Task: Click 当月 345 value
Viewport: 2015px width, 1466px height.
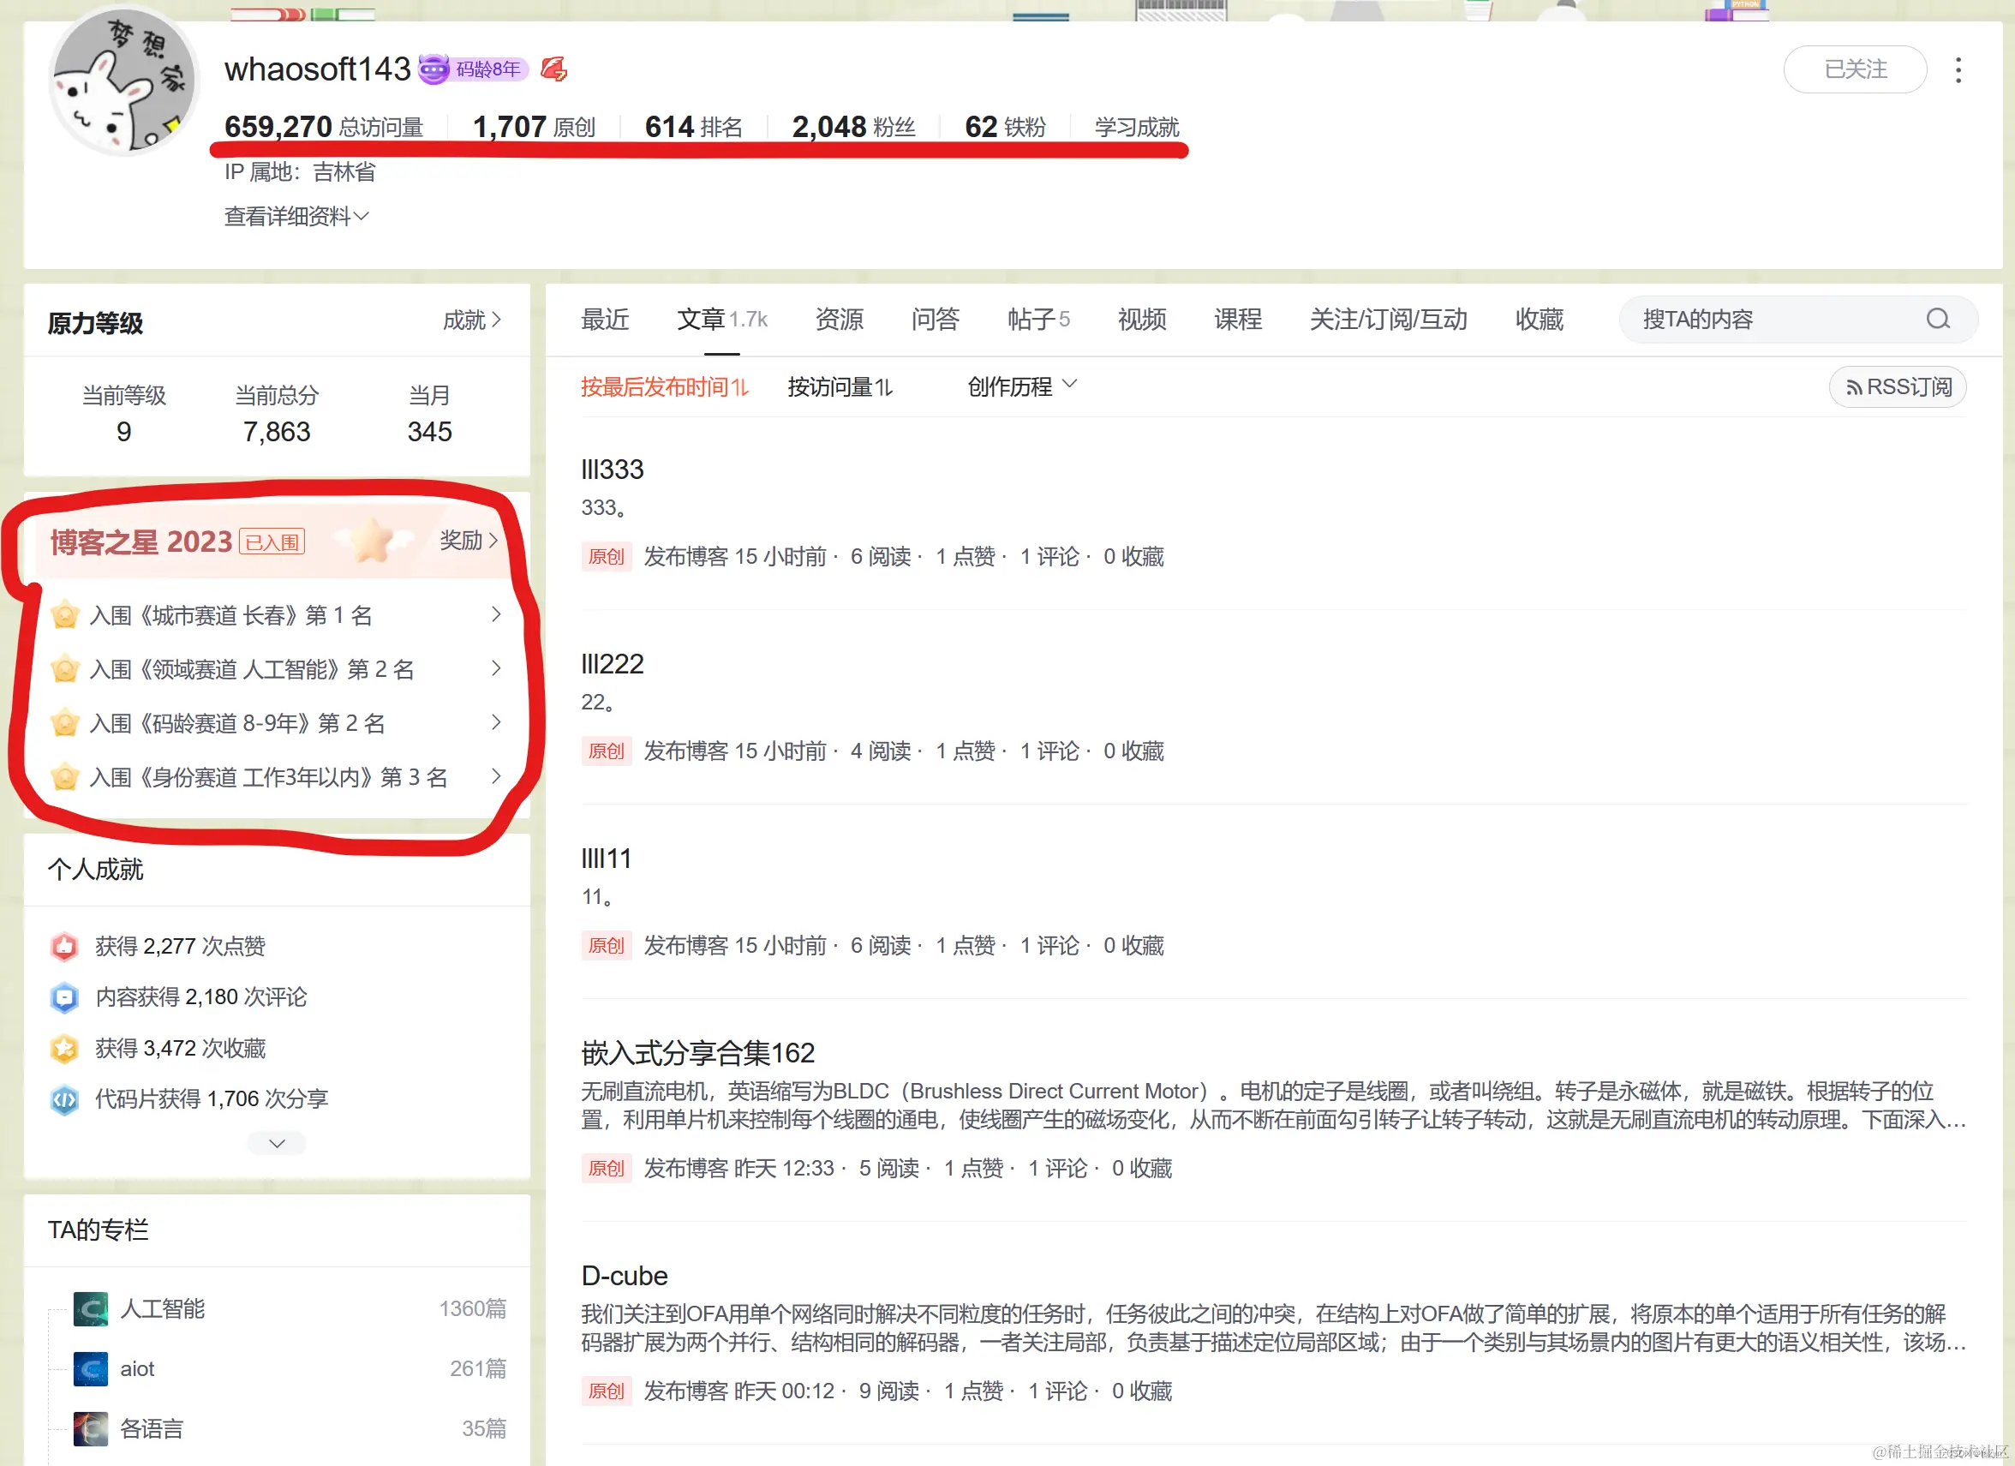Action: tap(429, 432)
